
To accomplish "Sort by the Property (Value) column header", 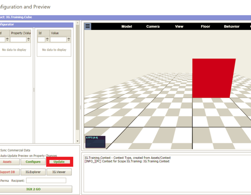I will tap(20, 33).
